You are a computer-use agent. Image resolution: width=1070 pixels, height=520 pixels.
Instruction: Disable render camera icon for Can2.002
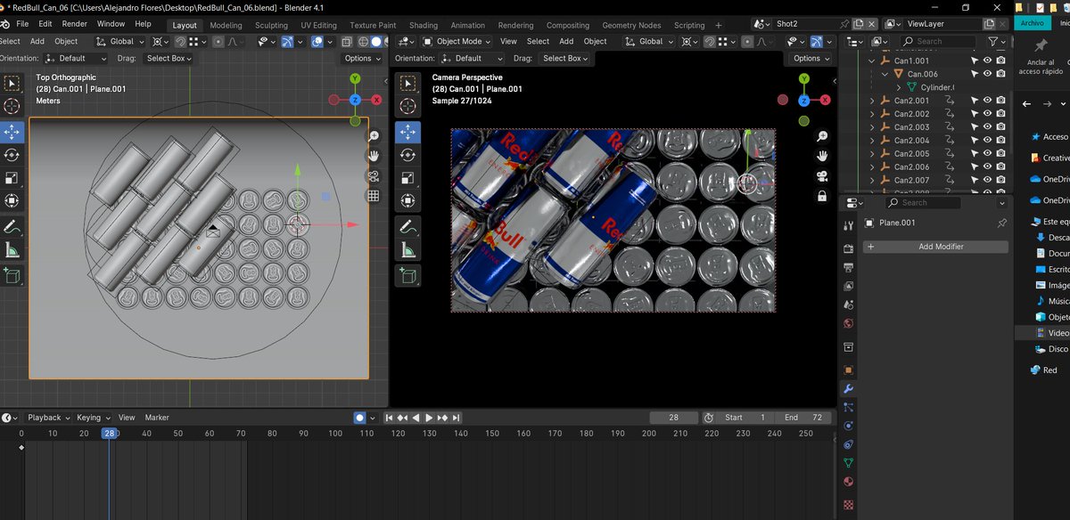[x=1001, y=114]
